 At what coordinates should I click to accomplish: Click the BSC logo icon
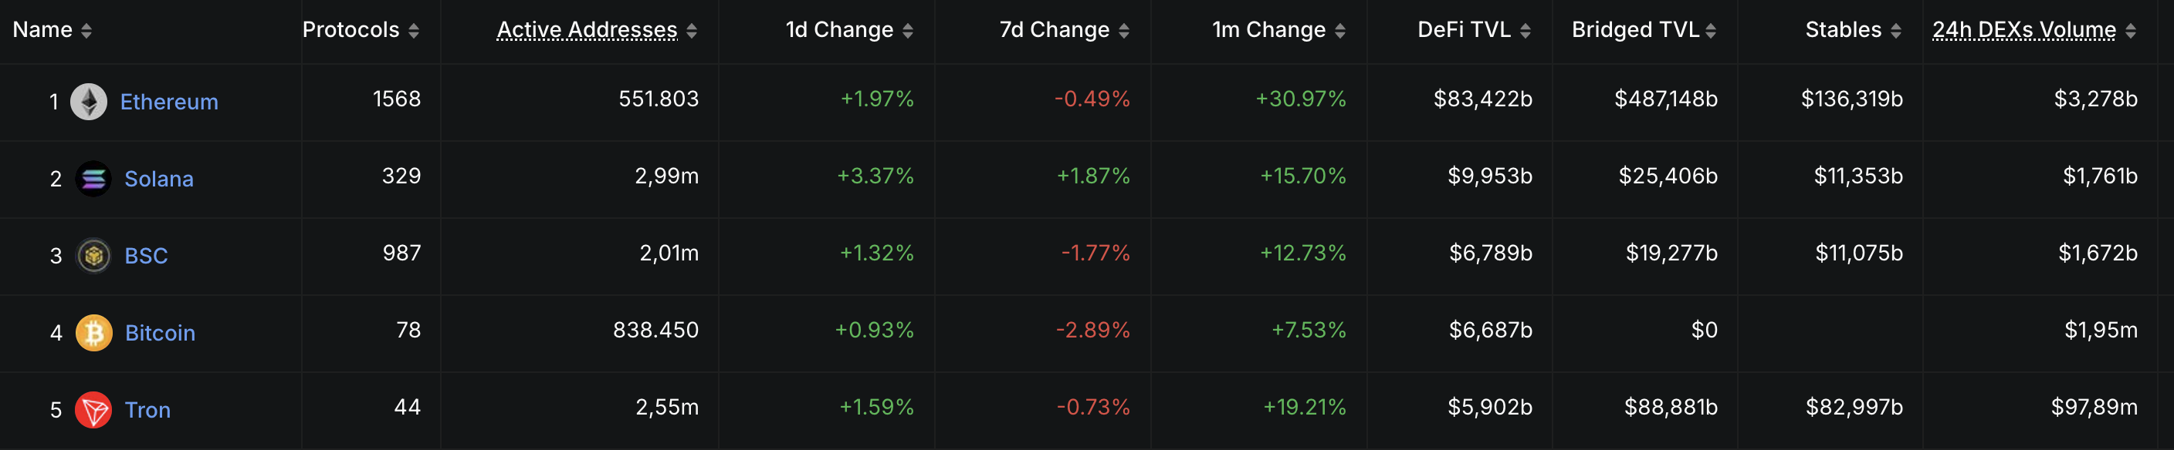(x=93, y=255)
